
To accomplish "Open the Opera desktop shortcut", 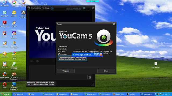I will click(5, 85).
